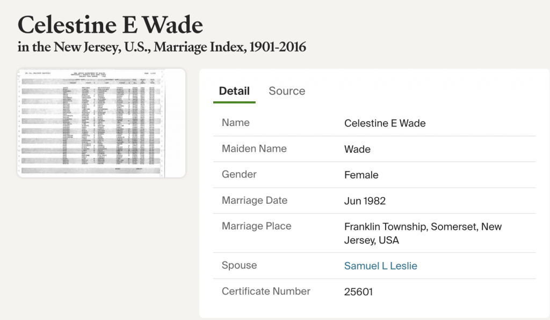Click the gender value Female

361,175
